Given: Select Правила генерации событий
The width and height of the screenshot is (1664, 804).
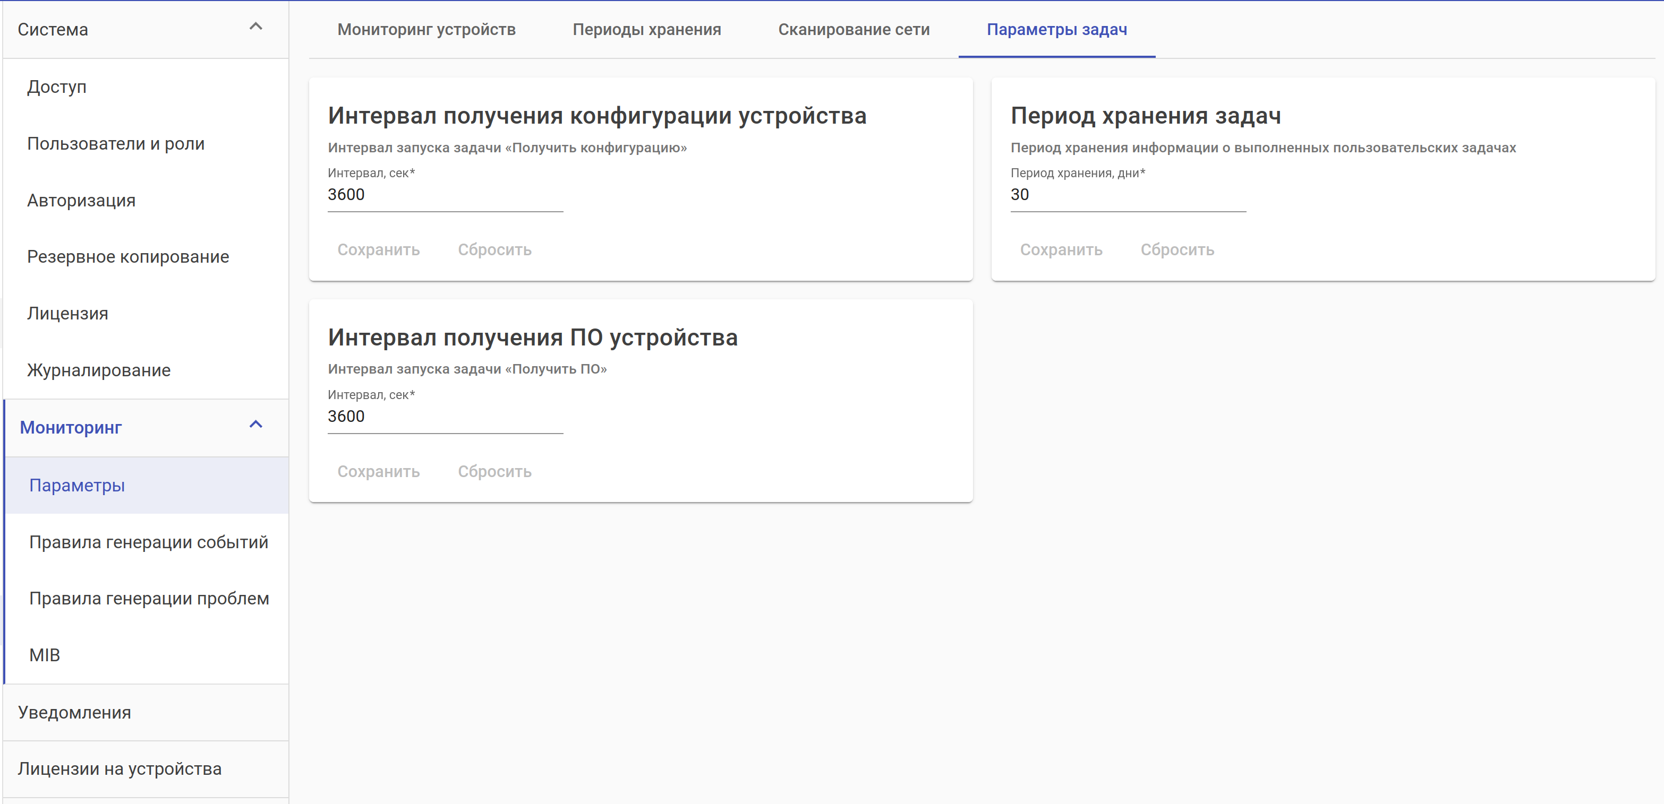Looking at the screenshot, I should coord(149,542).
